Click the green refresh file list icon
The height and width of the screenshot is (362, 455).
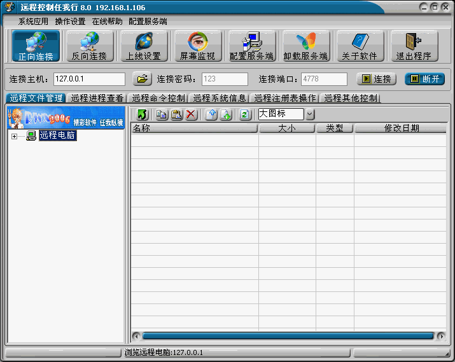click(x=245, y=115)
